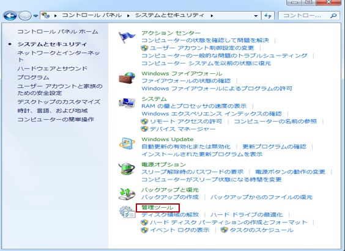
Task: Click 更新プログラムの確認 link
Action: (x=275, y=147)
